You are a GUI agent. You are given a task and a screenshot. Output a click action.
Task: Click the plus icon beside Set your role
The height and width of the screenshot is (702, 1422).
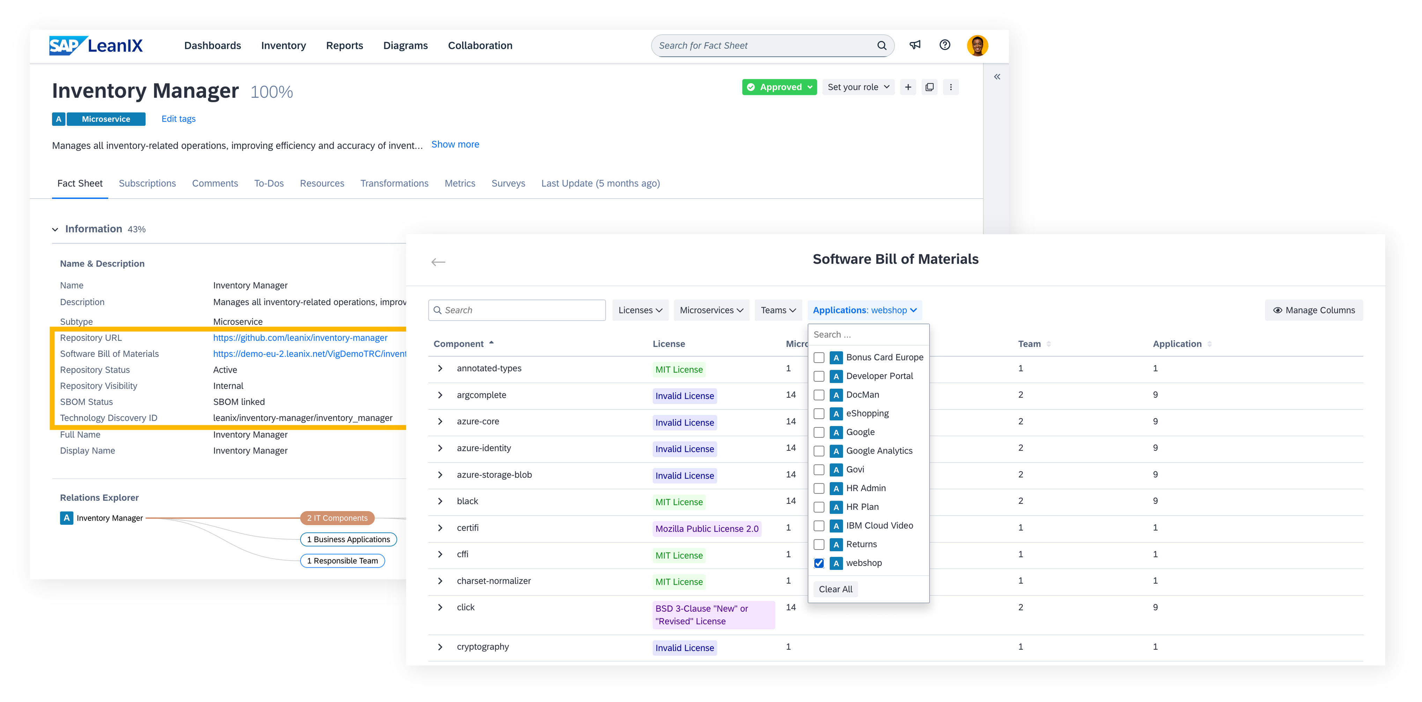(x=908, y=87)
